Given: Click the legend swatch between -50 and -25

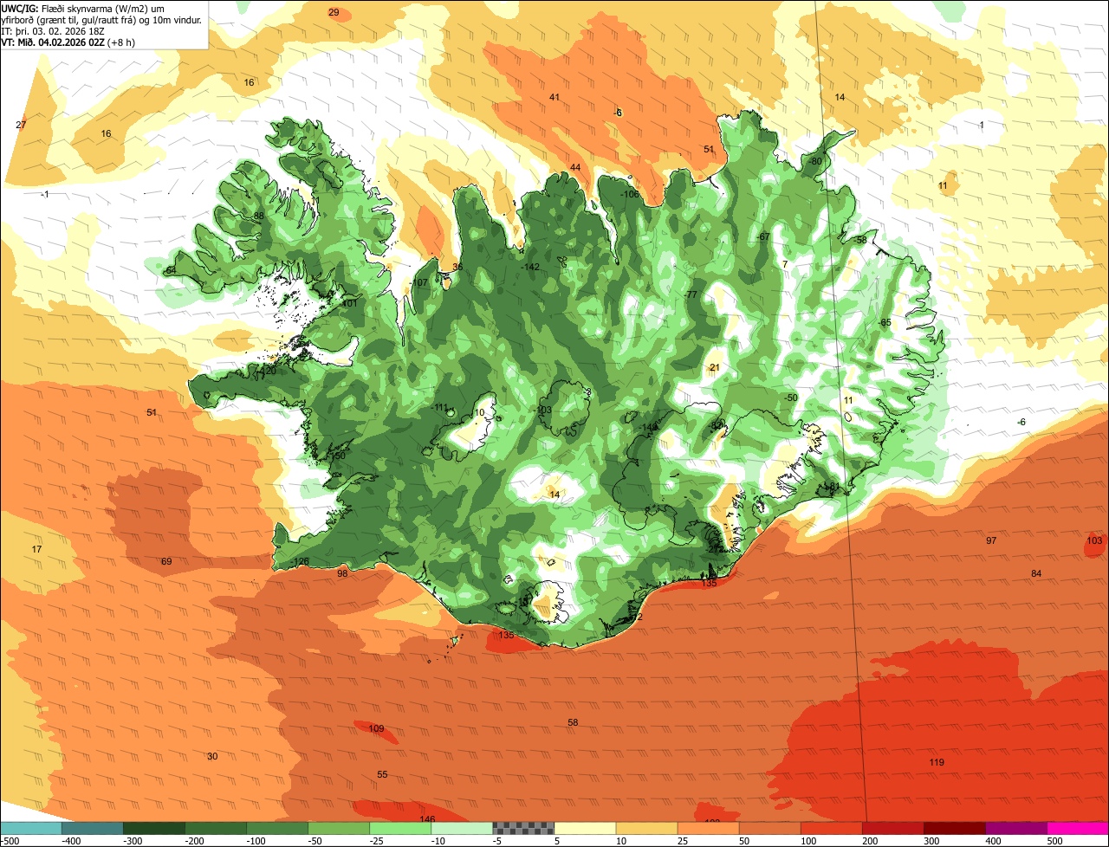Looking at the screenshot, I should click(339, 828).
